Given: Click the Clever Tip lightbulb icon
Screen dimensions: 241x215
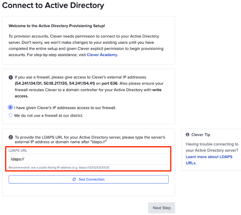Looking at the screenshot, I should (188, 135).
